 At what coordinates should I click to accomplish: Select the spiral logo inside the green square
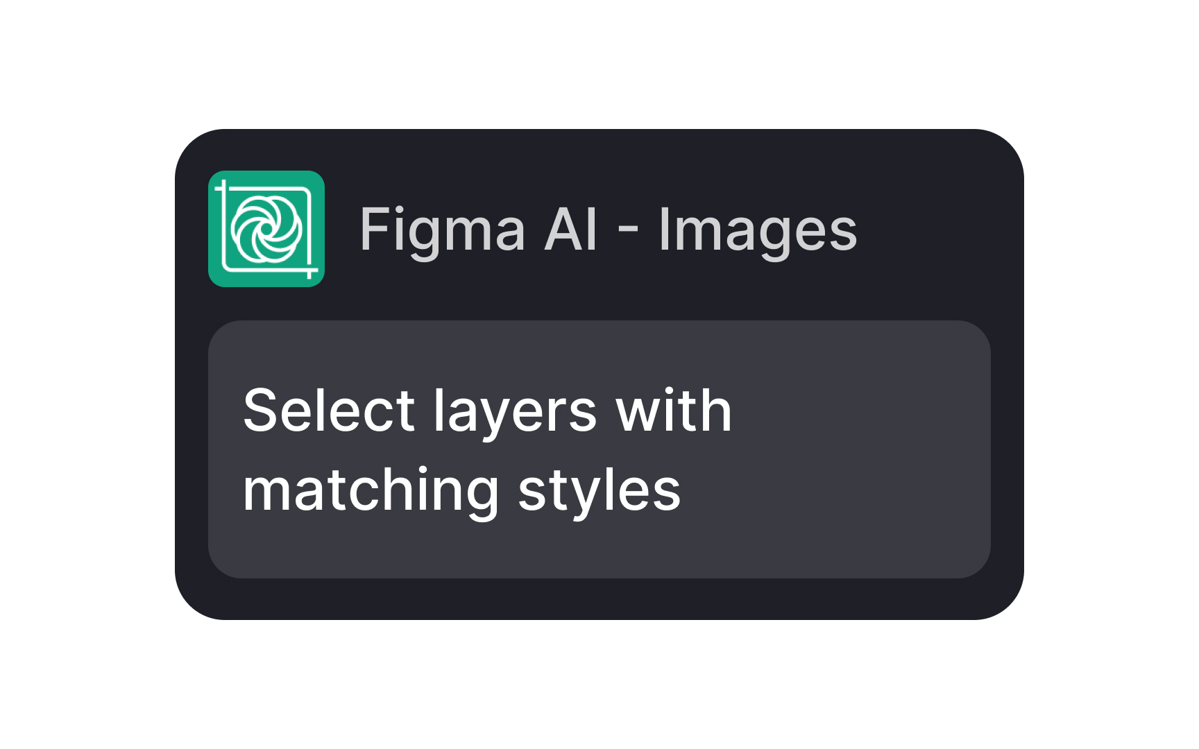pyautogui.click(x=266, y=229)
